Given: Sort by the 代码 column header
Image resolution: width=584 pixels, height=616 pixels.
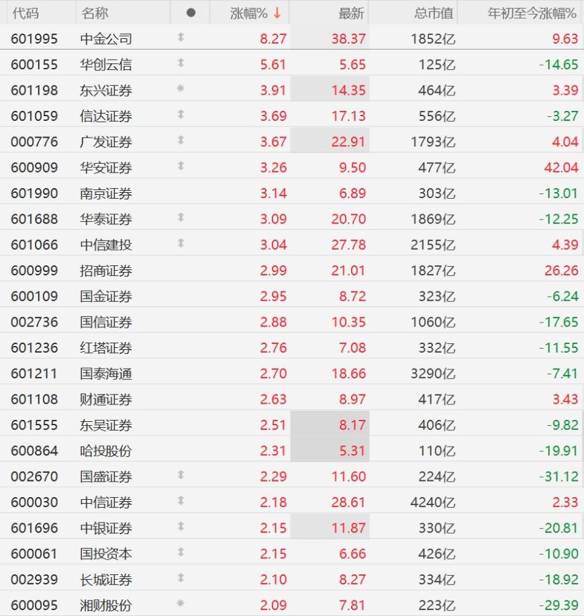Looking at the screenshot, I should (x=26, y=13).
